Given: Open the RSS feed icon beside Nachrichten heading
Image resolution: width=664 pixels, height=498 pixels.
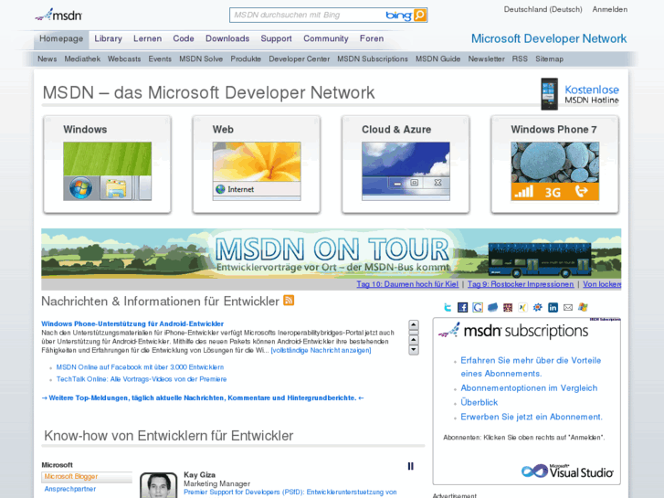Looking at the screenshot, I should coord(289,300).
